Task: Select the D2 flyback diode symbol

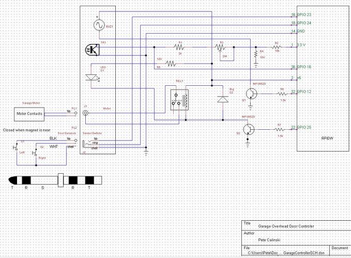Action: point(223,99)
